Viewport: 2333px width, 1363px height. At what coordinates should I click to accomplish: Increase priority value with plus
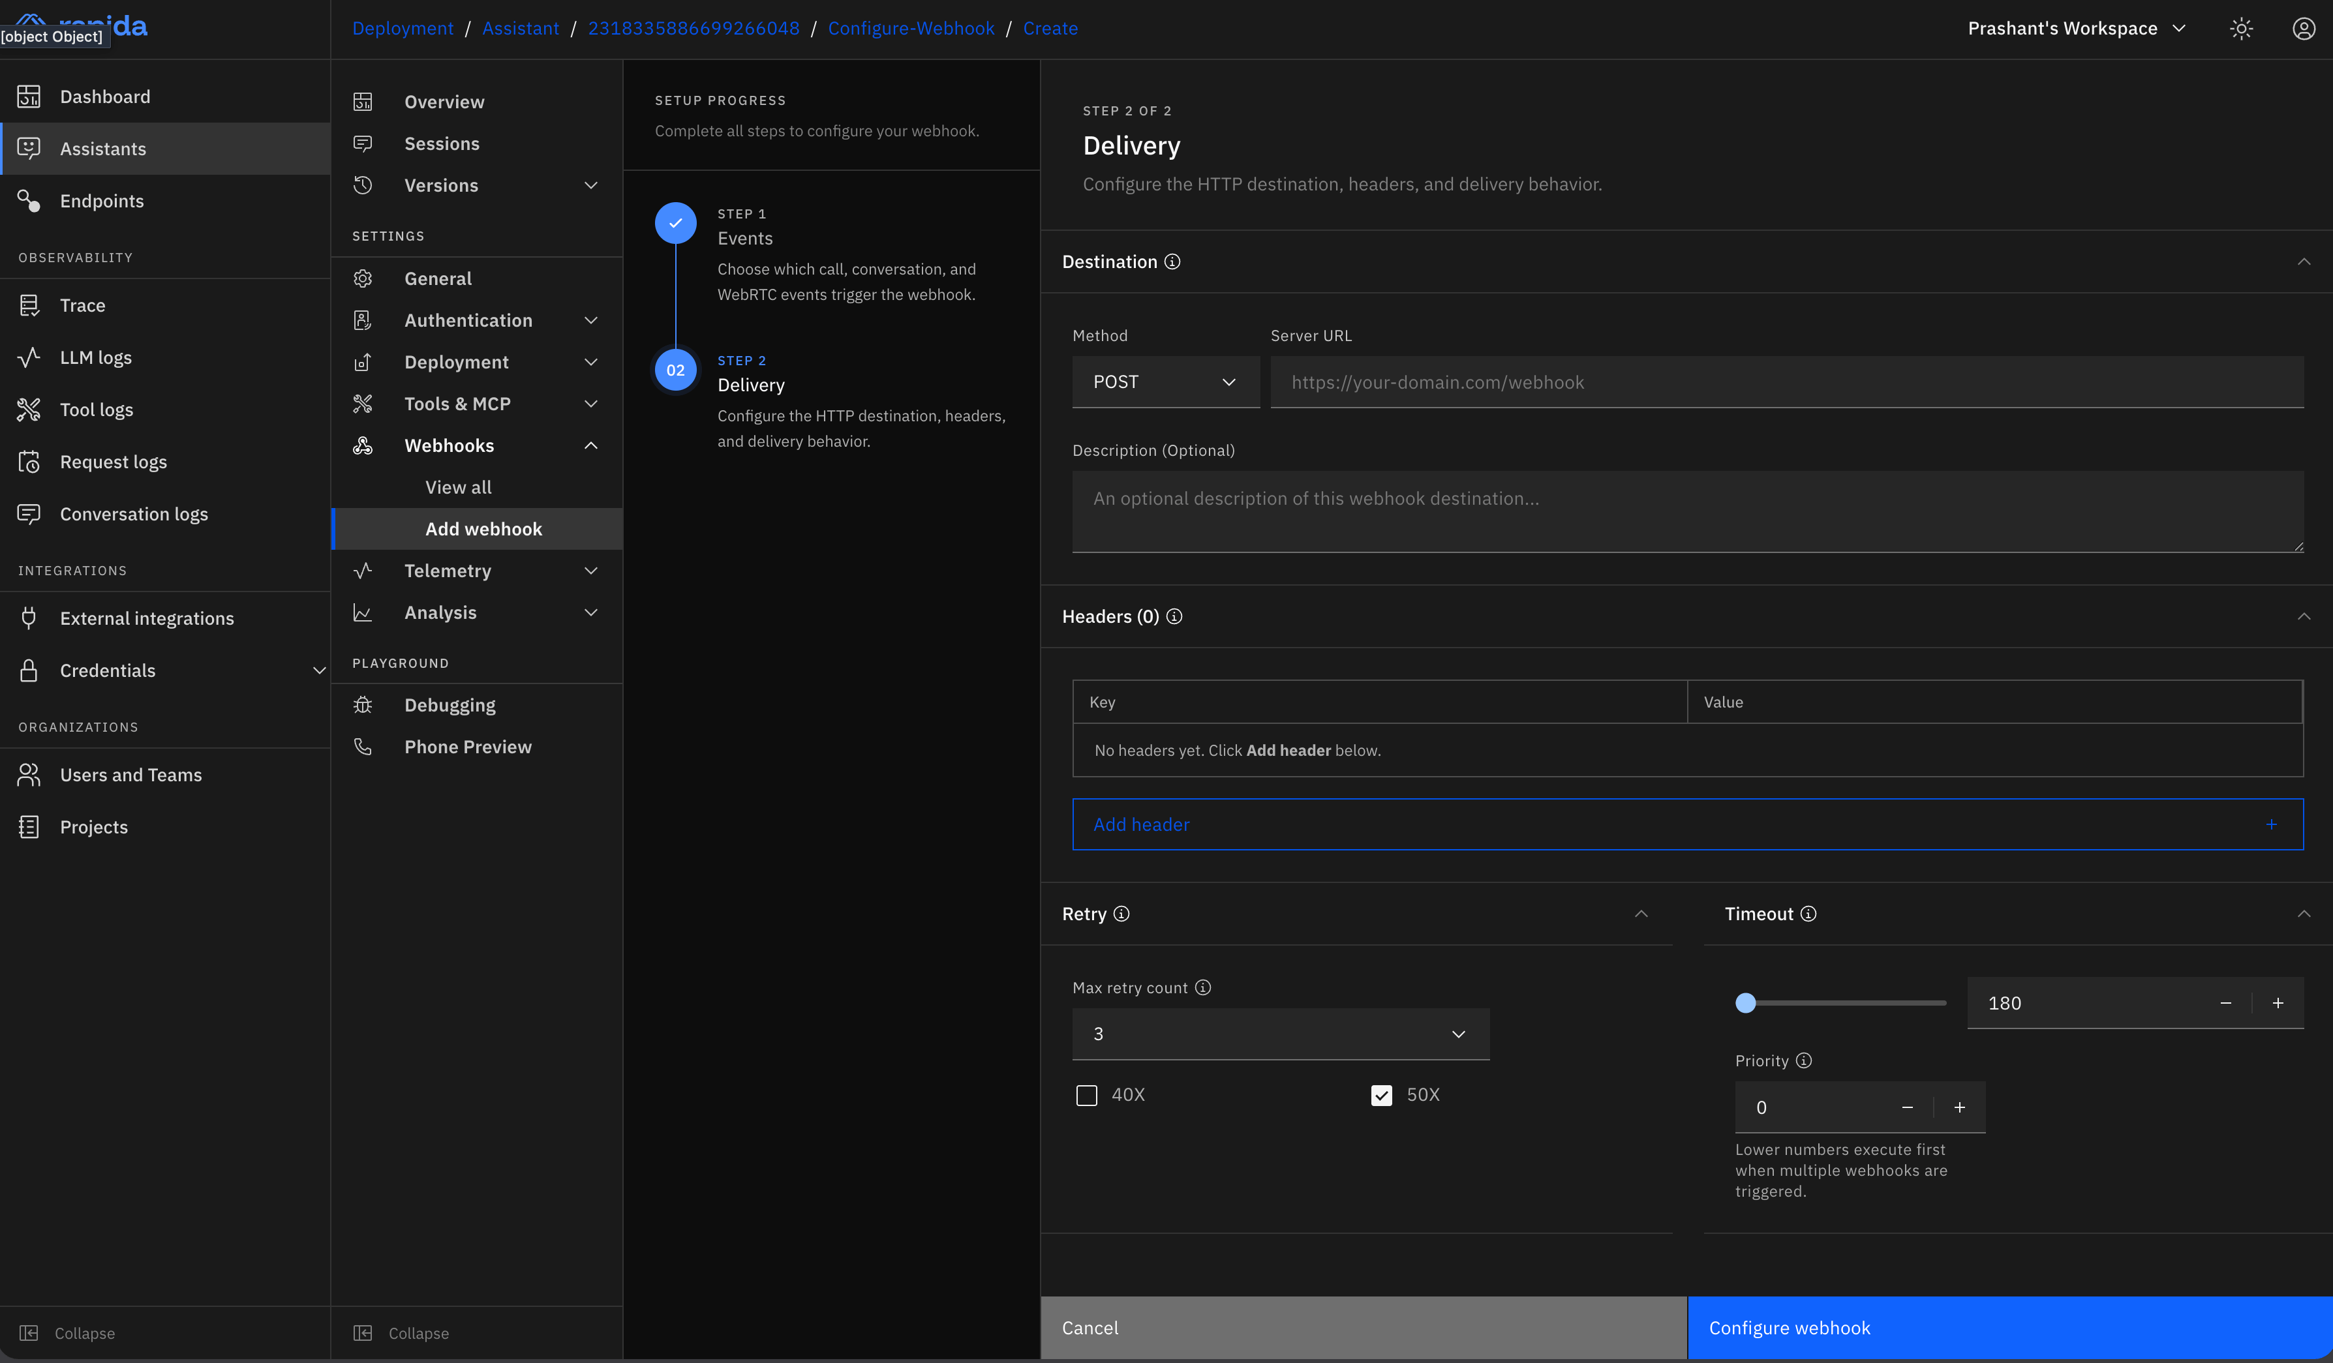click(x=1959, y=1107)
